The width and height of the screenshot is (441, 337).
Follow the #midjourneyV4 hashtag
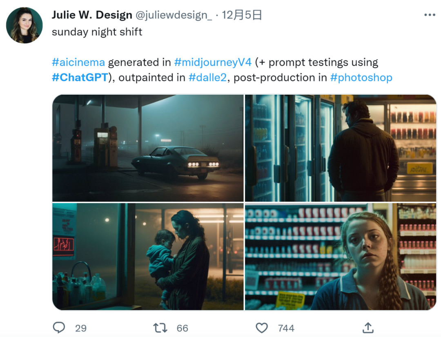(213, 62)
